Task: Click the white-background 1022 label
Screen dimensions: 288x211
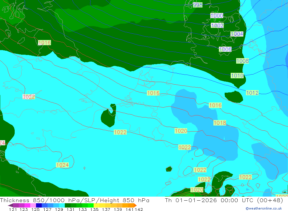Action: pos(29,97)
